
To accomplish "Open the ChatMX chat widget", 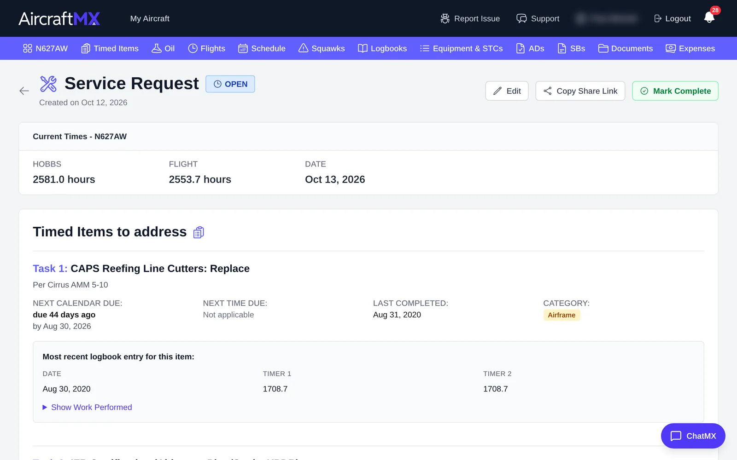I will tap(693, 436).
